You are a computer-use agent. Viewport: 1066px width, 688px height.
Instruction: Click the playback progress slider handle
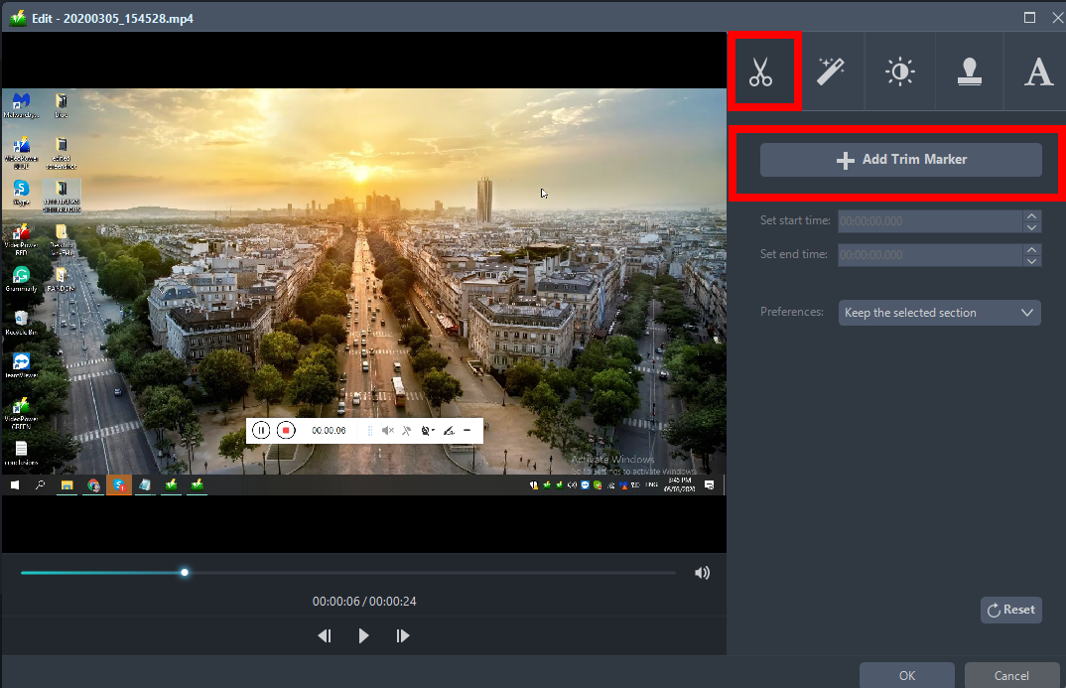click(185, 573)
